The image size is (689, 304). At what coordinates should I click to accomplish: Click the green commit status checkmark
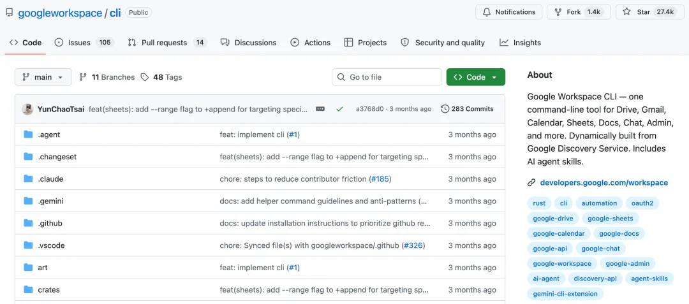pyautogui.click(x=339, y=109)
